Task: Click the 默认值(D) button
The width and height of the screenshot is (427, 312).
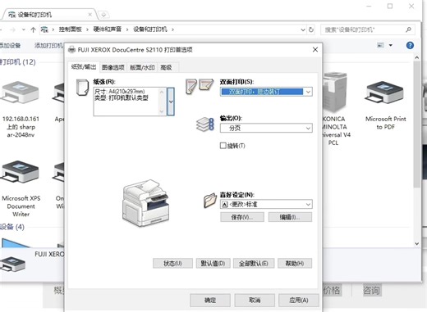Action: (213, 264)
